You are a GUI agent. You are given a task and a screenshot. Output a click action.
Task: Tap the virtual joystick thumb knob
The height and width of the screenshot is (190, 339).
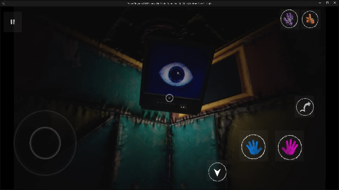(x=45, y=143)
